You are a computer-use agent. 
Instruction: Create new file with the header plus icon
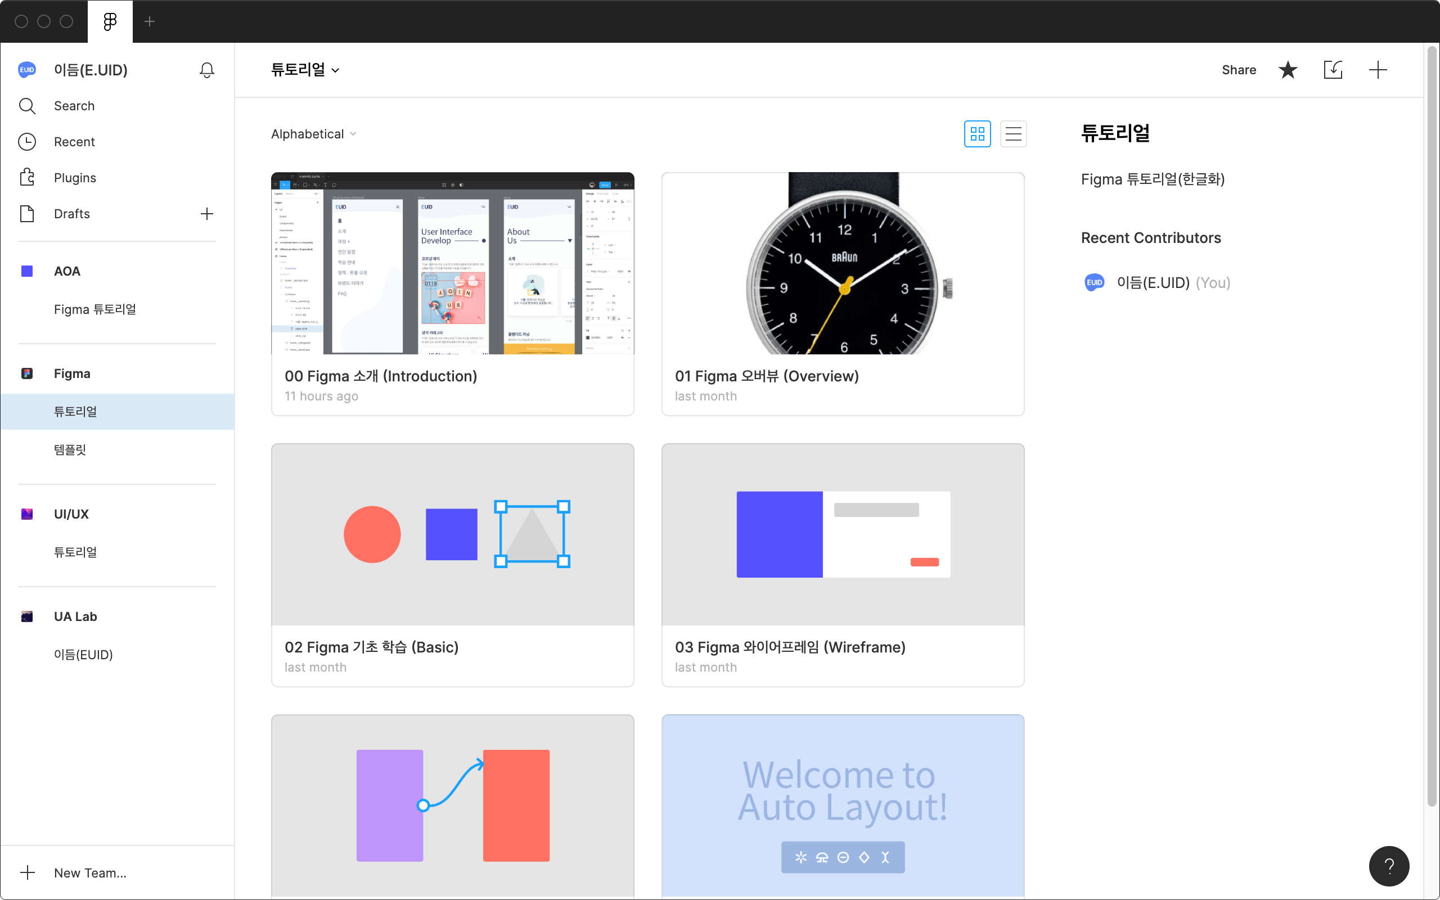1378,70
